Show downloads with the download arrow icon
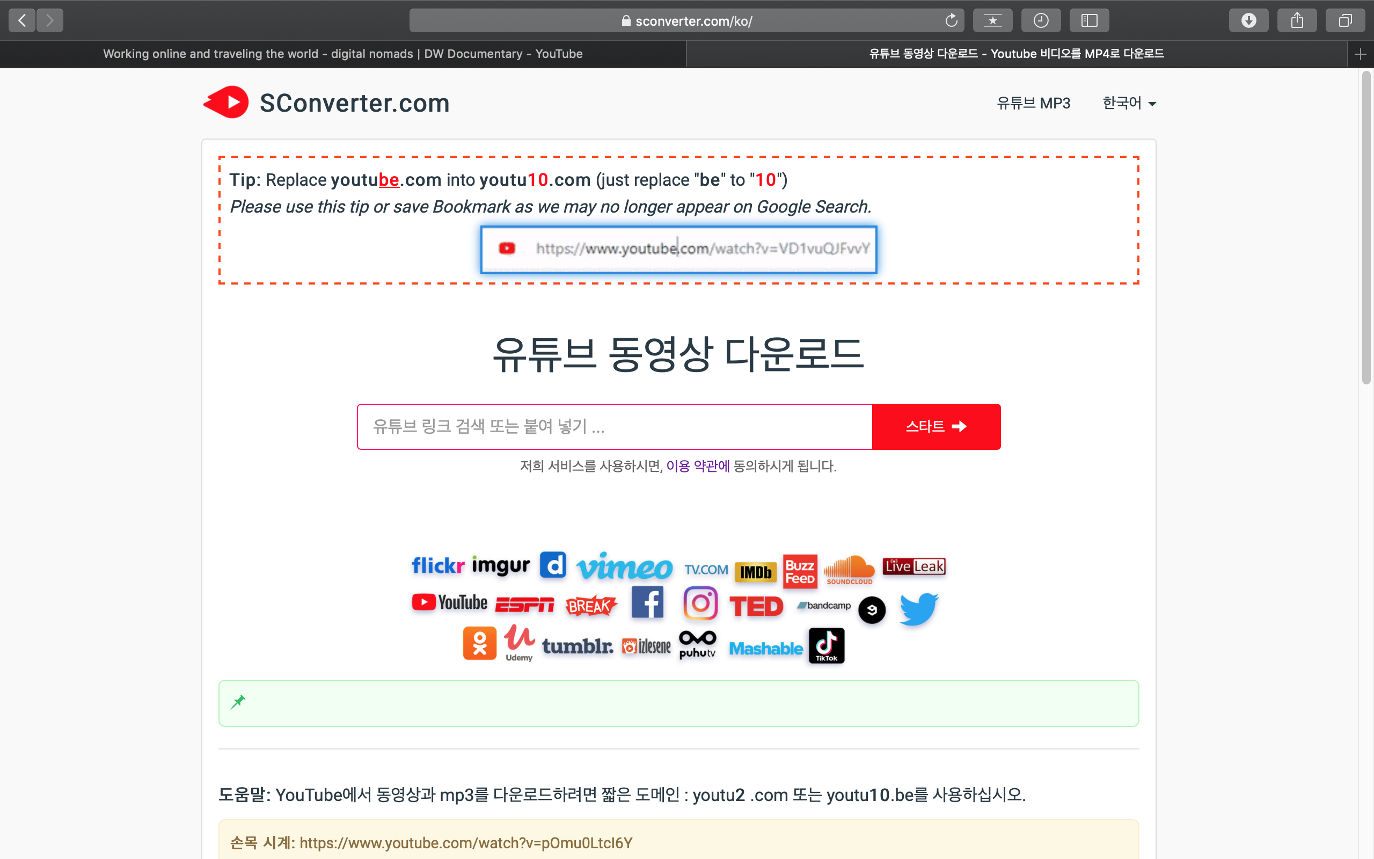 click(1248, 21)
